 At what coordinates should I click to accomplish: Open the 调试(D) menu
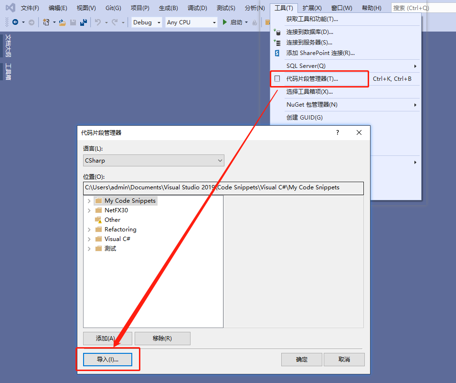coord(197,8)
